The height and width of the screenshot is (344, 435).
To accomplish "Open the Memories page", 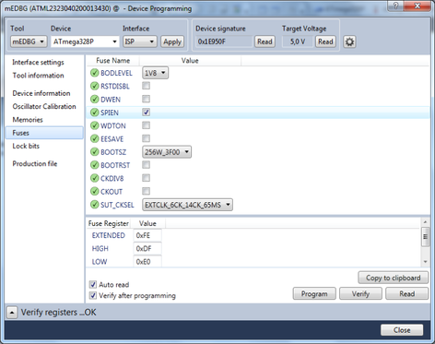I will pyautogui.click(x=28, y=120).
